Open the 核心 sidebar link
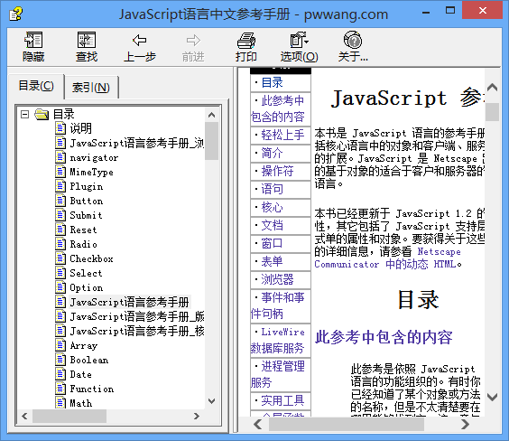 tap(272, 207)
